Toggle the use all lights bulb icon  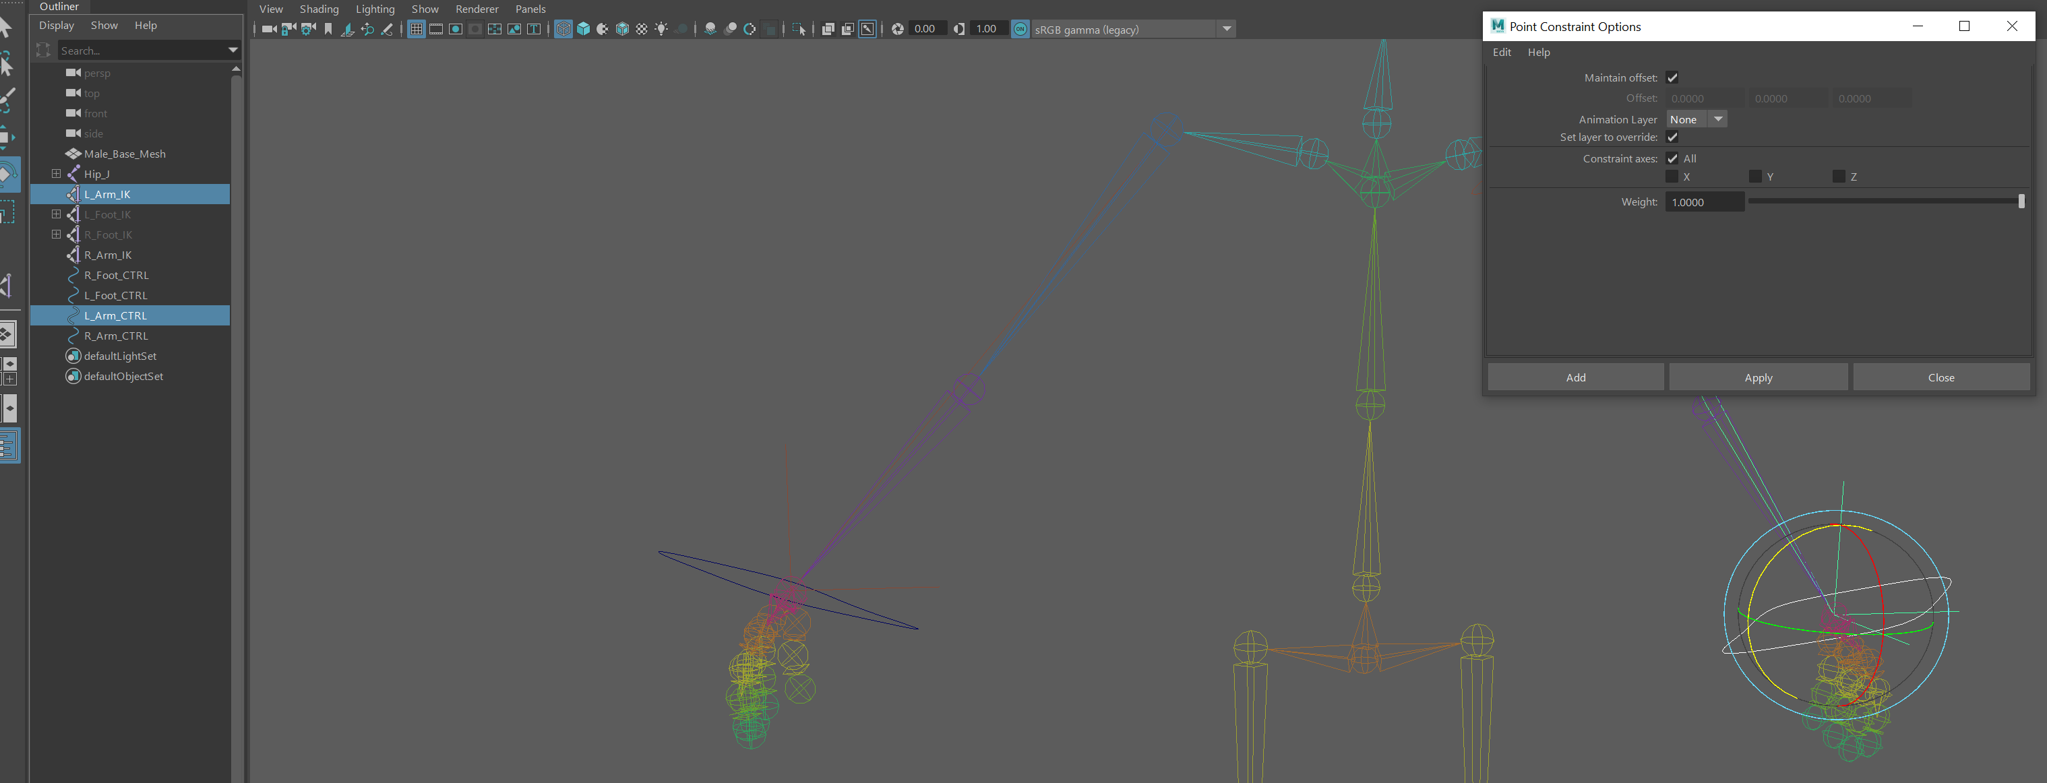tap(661, 30)
